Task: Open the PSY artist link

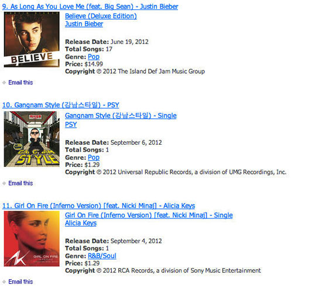Action: 71,125
